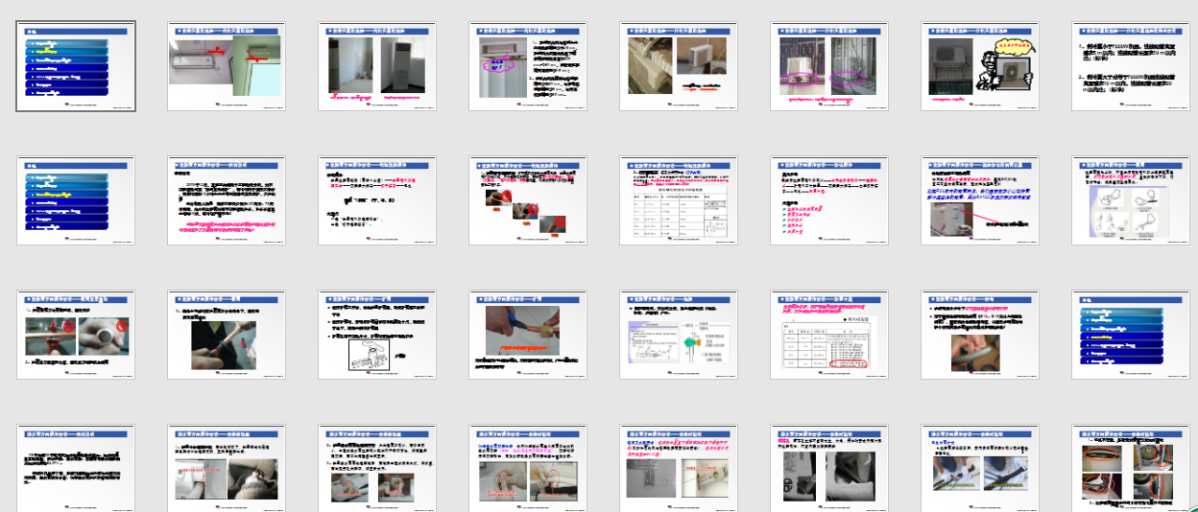Viewport: 1198px width, 512px height.
Task: Open slide with two floor-standing air conditioner photos
Action: pyautogui.click(x=376, y=68)
